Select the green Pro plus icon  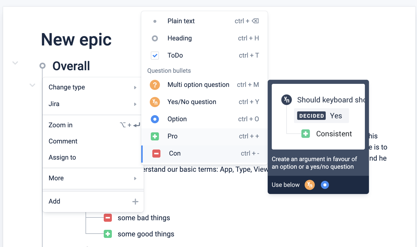[155, 136]
